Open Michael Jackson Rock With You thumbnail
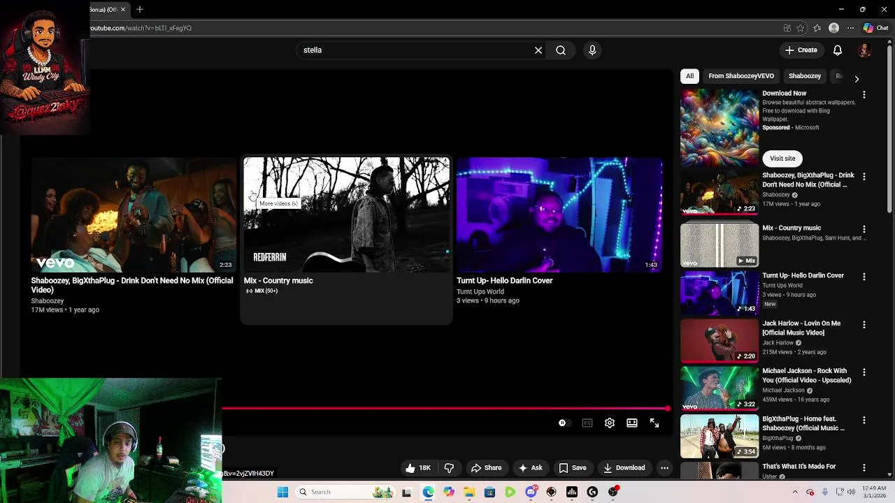895x503 pixels. [719, 388]
